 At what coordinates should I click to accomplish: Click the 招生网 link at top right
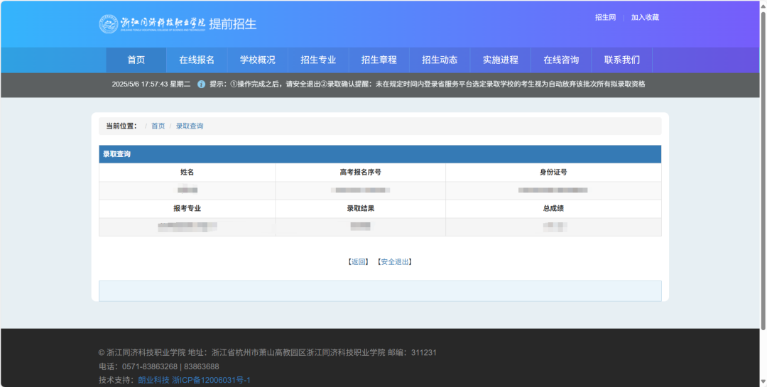click(605, 17)
